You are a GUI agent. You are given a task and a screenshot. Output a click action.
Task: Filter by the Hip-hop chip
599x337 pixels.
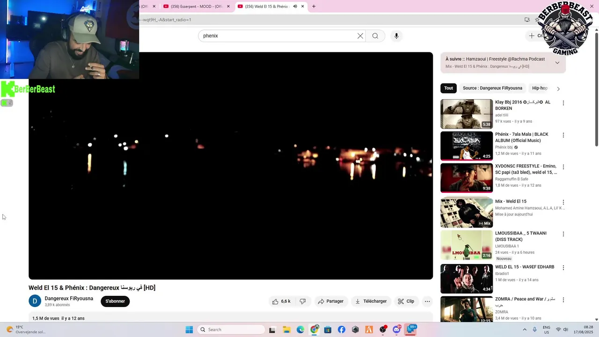click(x=540, y=88)
